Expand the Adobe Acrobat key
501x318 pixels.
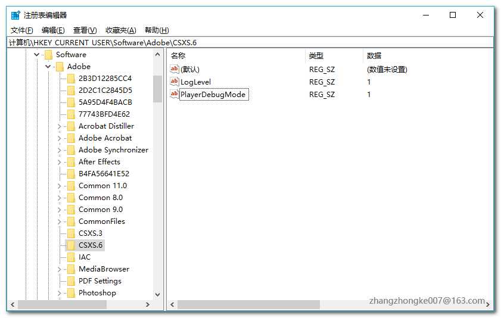tap(59, 138)
